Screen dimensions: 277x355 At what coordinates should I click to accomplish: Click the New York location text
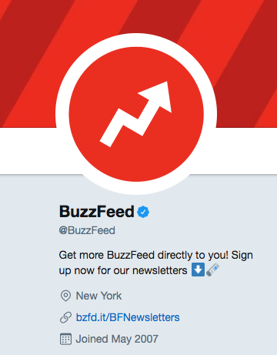pyautogui.click(x=98, y=296)
